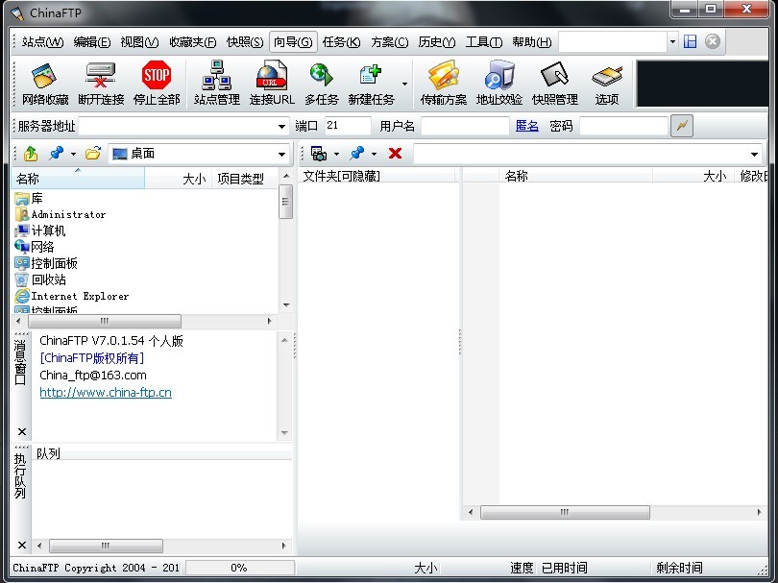778x583 pixels.
Task: Open the 工具(T) menu
Action: (x=483, y=42)
